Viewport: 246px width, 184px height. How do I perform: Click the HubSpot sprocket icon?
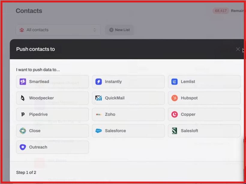[175, 98]
